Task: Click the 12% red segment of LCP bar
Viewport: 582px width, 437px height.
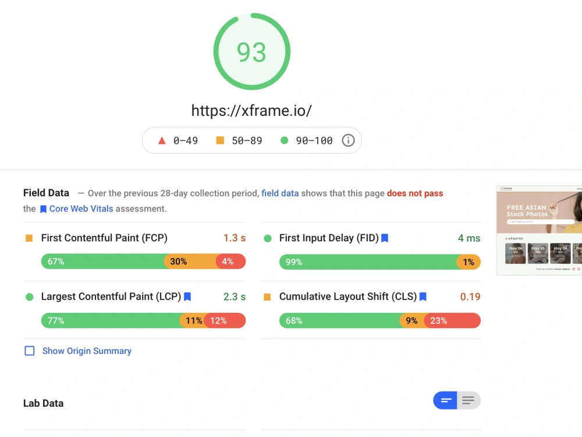Action: 225,320
